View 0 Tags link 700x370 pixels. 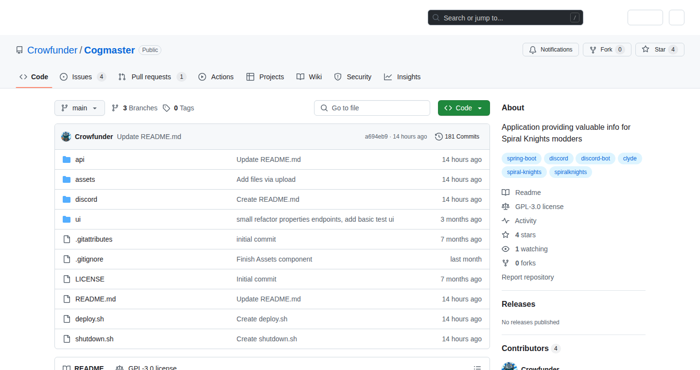[178, 108]
